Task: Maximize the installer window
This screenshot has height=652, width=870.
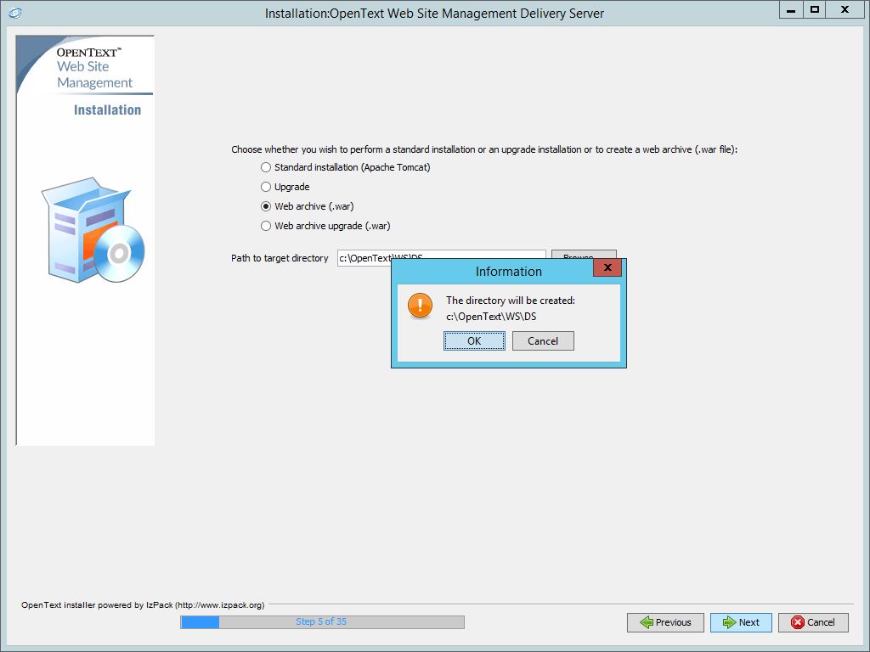Action: (815, 10)
